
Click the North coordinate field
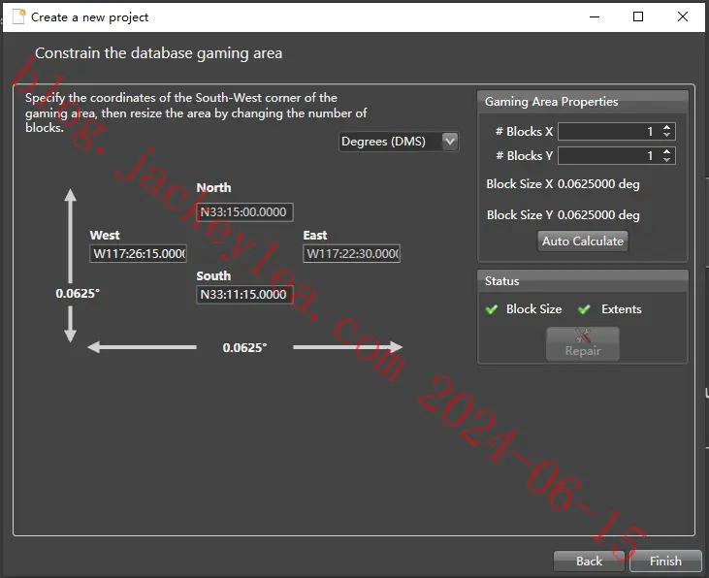(x=244, y=212)
